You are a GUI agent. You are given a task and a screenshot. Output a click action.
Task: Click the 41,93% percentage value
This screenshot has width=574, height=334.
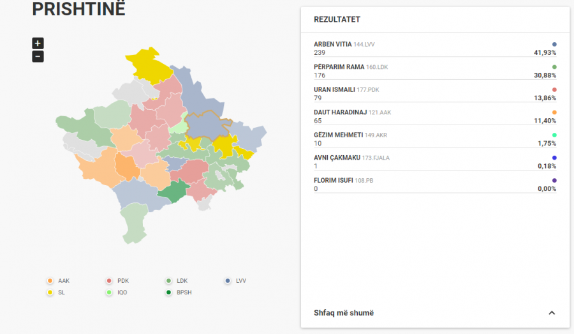(545, 53)
